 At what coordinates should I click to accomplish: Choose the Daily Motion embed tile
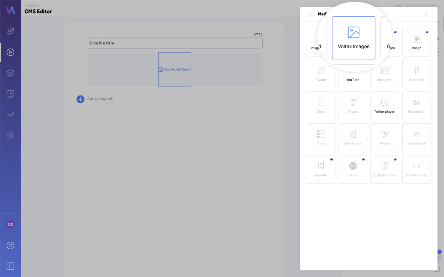pos(353,138)
